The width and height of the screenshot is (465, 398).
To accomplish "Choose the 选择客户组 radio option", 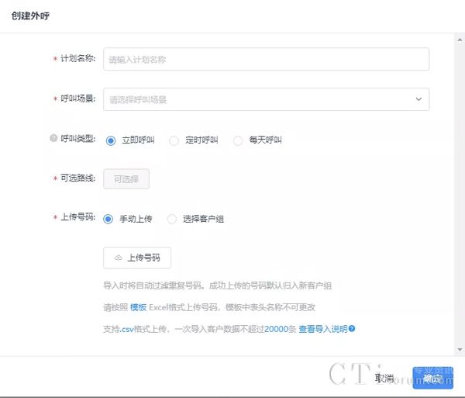I will pyautogui.click(x=172, y=219).
